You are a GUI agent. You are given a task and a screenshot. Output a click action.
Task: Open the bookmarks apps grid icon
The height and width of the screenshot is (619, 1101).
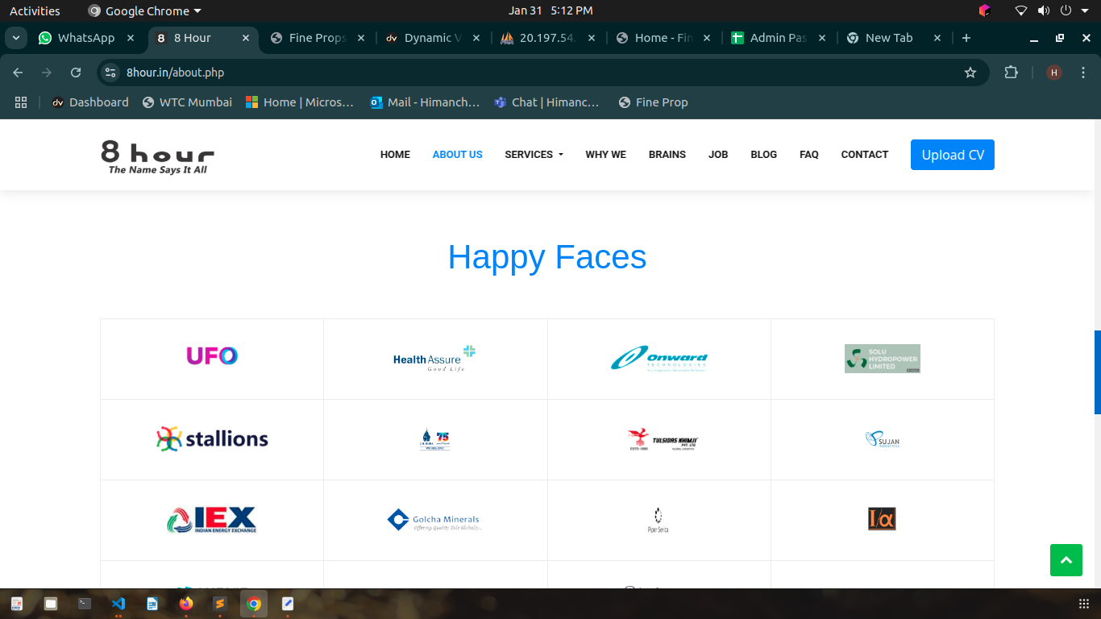(21, 102)
